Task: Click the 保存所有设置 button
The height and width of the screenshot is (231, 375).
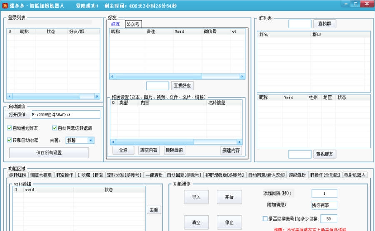Action: (49, 153)
